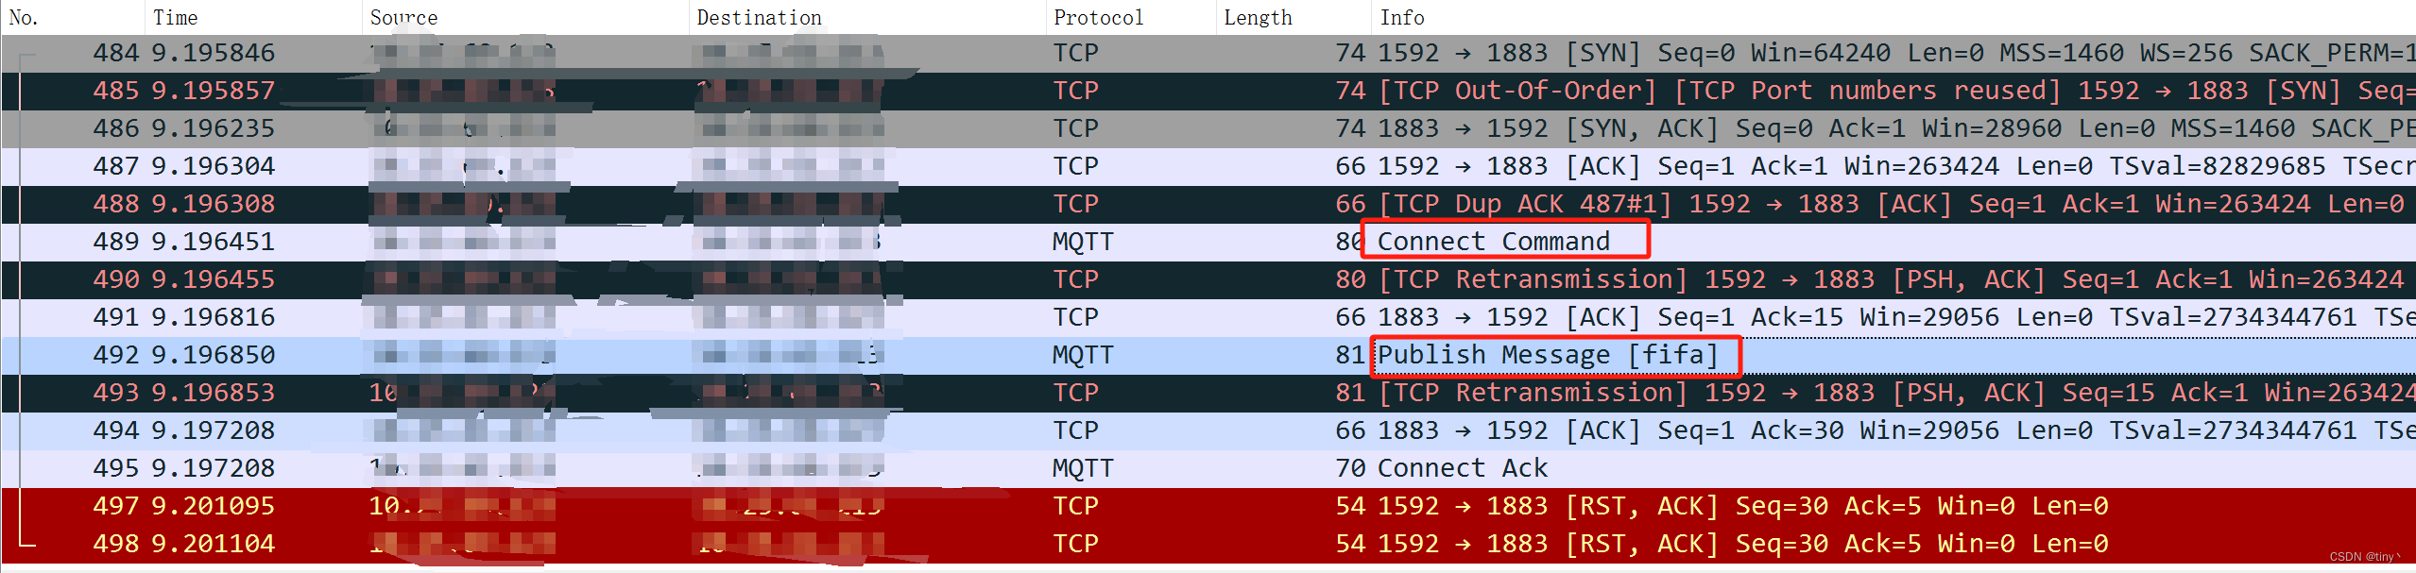
Task: Click the Length column header
Action: [1258, 17]
